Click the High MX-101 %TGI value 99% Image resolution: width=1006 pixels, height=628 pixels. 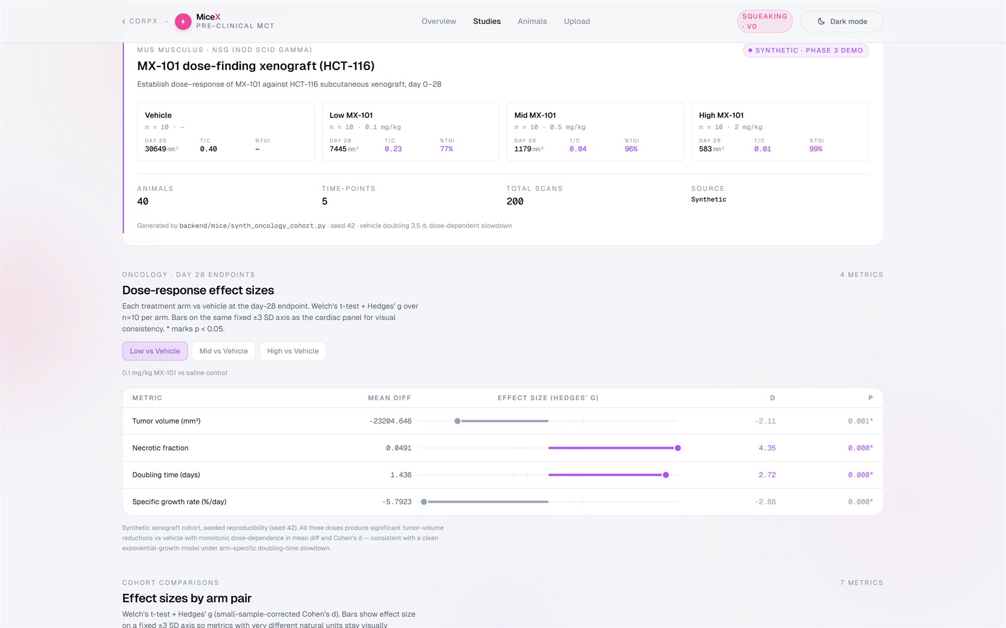tap(816, 149)
